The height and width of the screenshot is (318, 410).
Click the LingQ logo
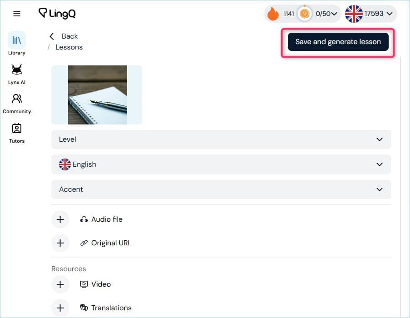(x=57, y=13)
